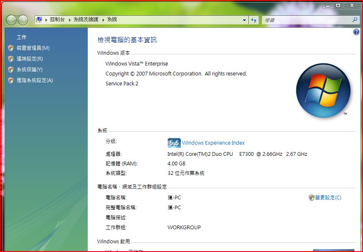Open the Windows Experience Index link

pyautogui.click(x=213, y=143)
